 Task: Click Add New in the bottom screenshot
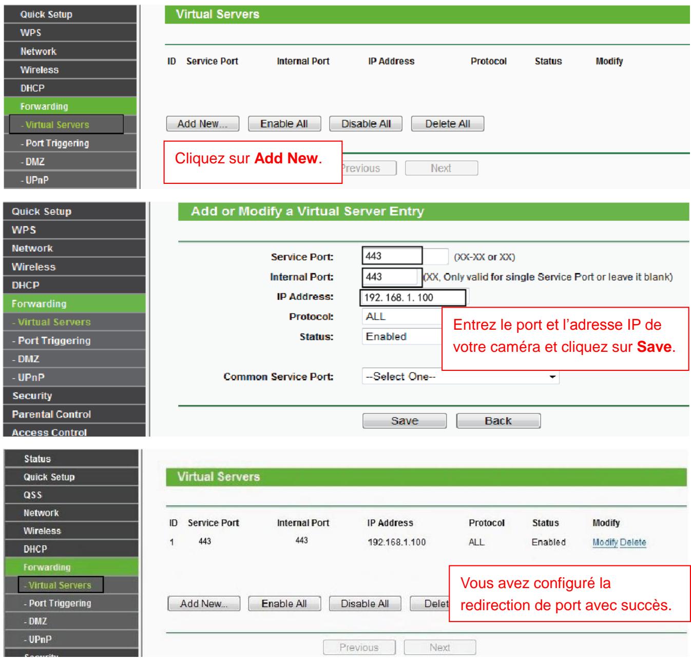point(204,604)
